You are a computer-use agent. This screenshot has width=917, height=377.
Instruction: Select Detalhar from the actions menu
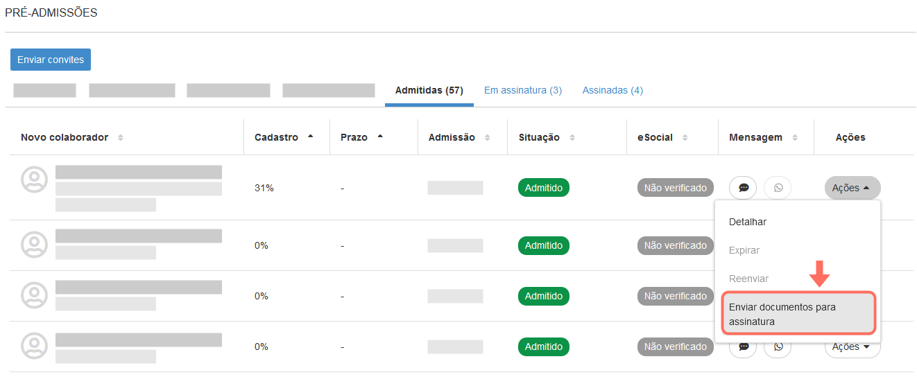coord(748,222)
